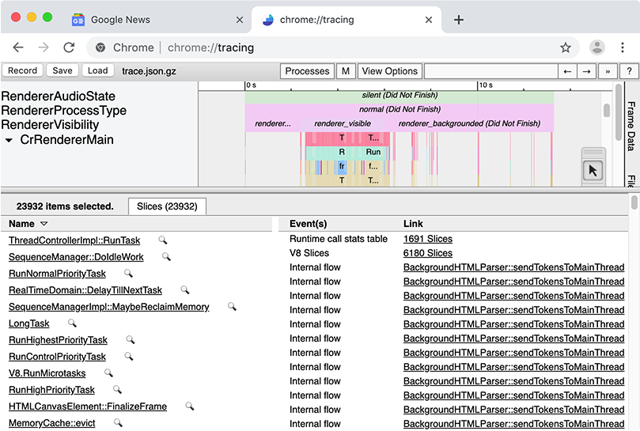
Task: Open the 1691 Slices link
Action: click(428, 239)
